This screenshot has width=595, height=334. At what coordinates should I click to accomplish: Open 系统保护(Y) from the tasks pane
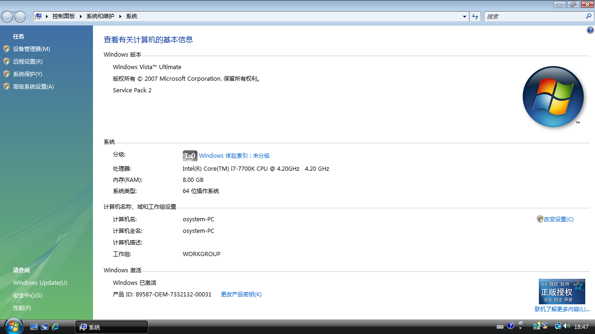[x=27, y=74]
